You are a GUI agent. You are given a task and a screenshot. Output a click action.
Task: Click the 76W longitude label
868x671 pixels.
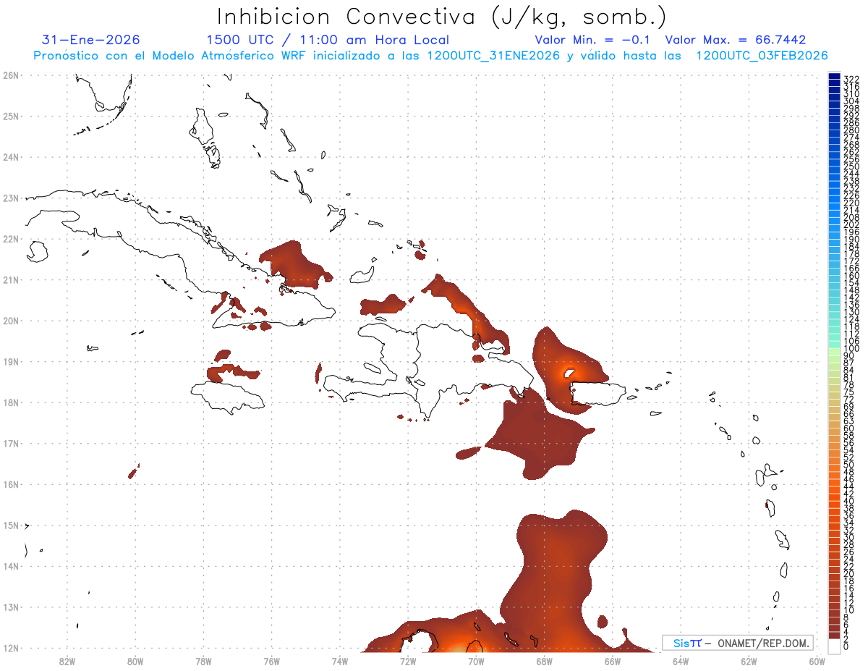tap(271, 661)
